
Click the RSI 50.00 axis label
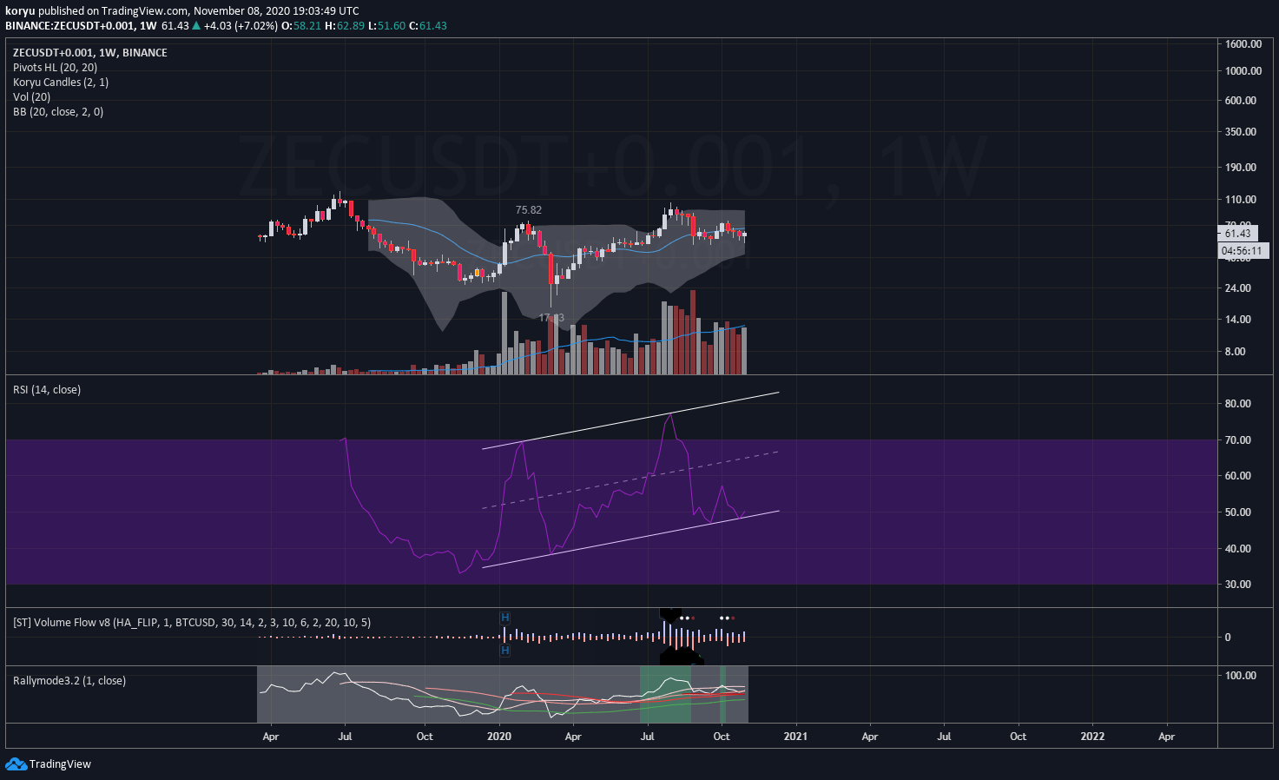click(1238, 512)
